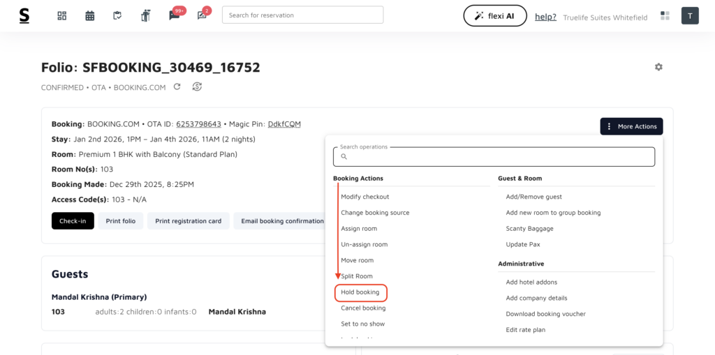
Task: Open the dashboard grid icon
Action: 62,16
